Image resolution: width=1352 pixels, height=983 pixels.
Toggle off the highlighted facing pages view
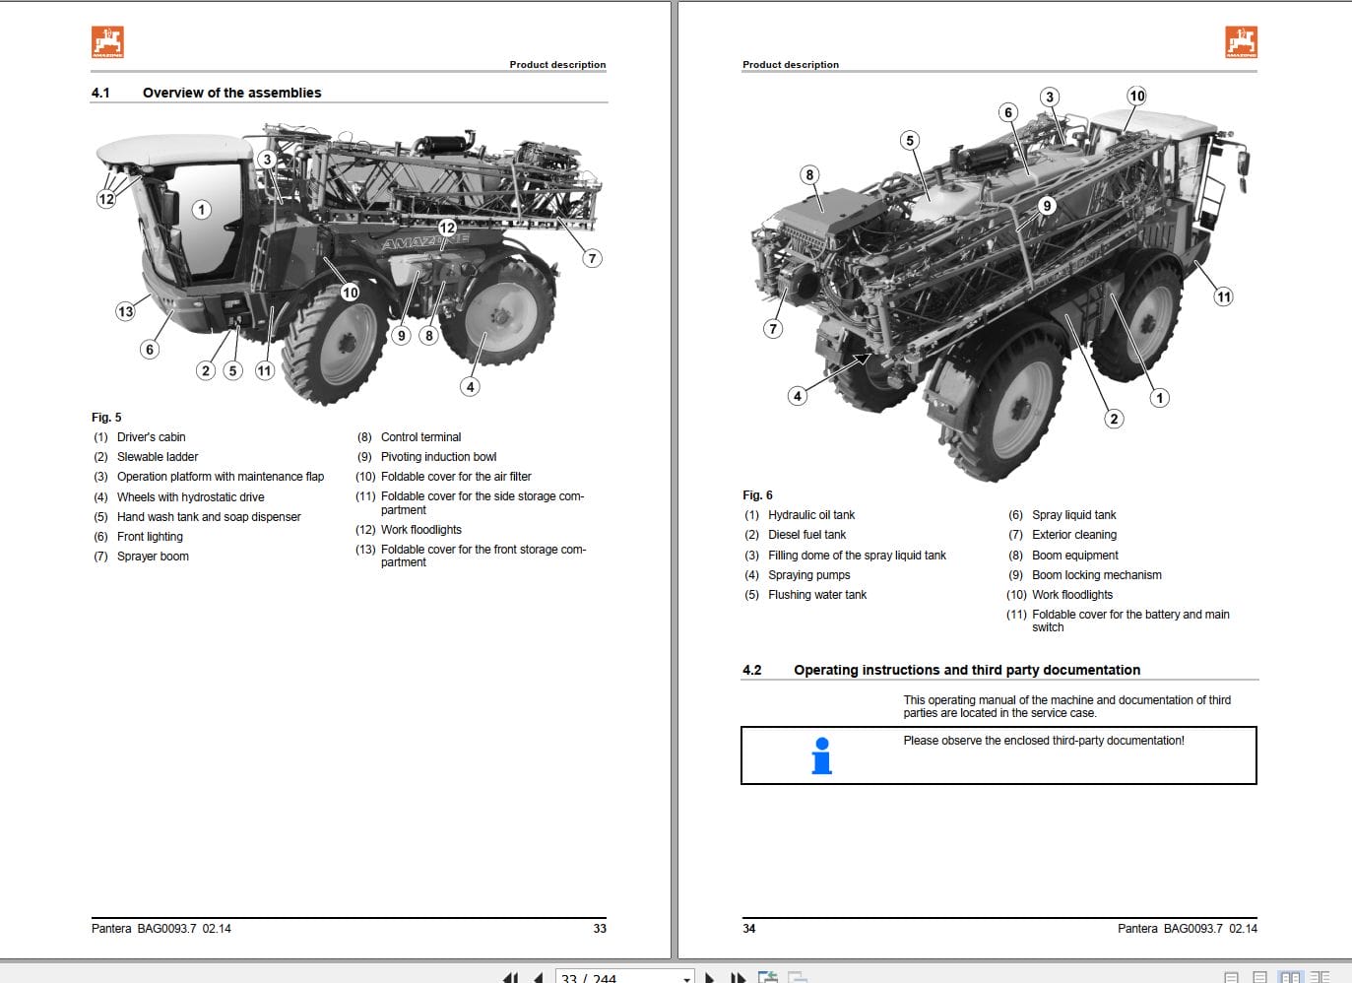click(1290, 977)
